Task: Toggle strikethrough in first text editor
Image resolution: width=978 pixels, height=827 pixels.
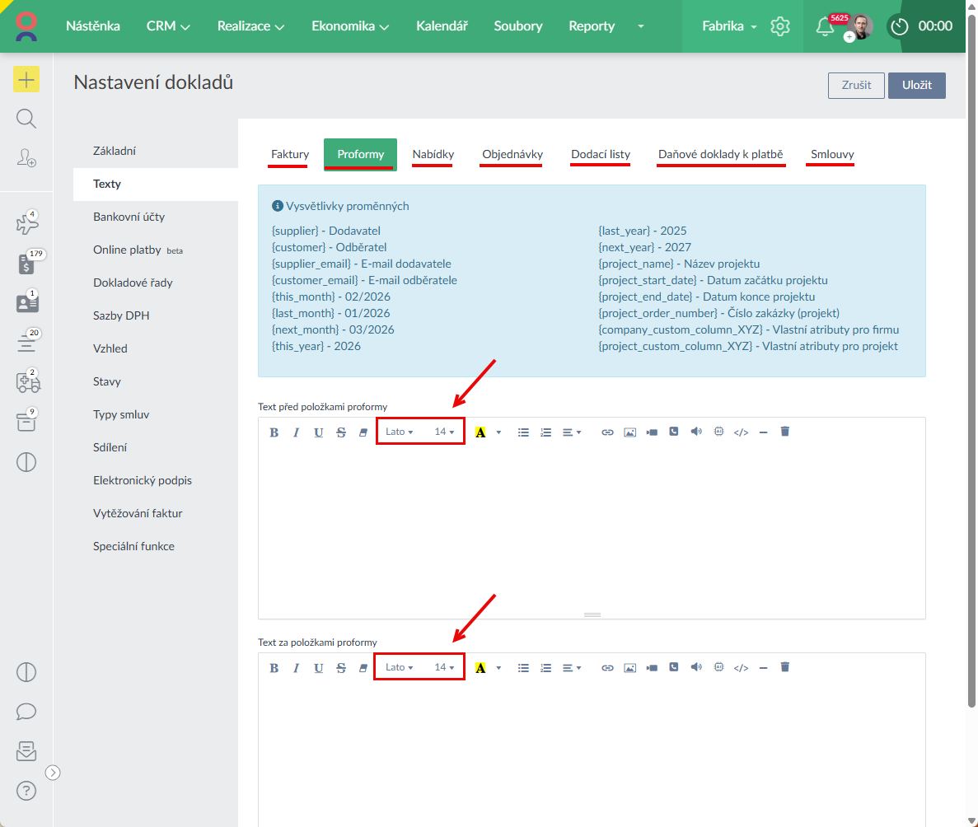Action: click(340, 432)
